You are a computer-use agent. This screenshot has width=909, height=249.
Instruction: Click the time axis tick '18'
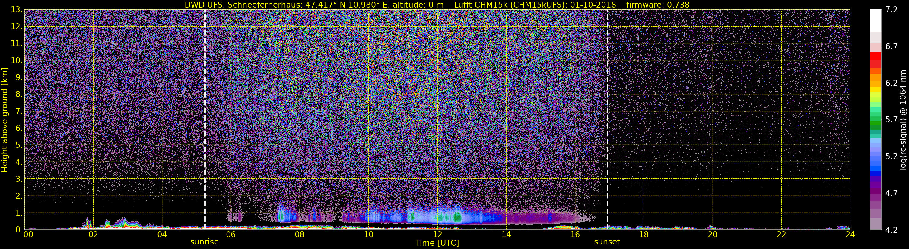pyautogui.click(x=644, y=235)
